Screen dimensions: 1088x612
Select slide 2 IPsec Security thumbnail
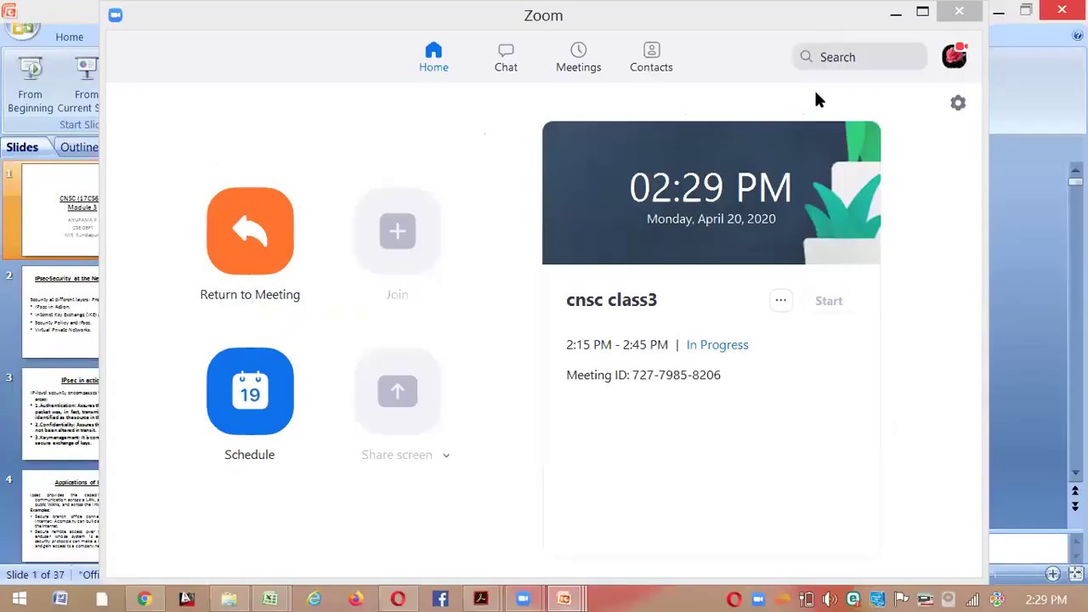60,314
